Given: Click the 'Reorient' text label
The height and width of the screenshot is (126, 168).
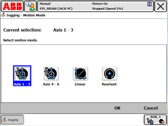Looking at the screenshot, I should tap(109, 84).
